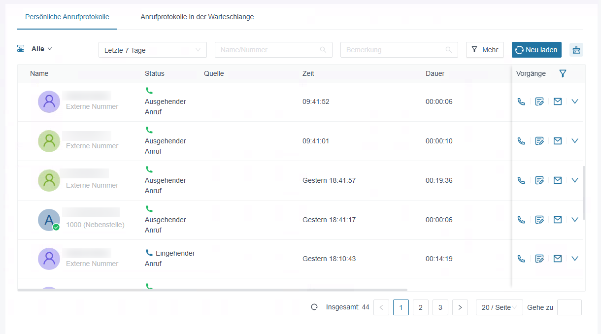Expand more actions for Gestern 18:10:43 call
Screen dimensions: 601x334
tap(574, 259)
